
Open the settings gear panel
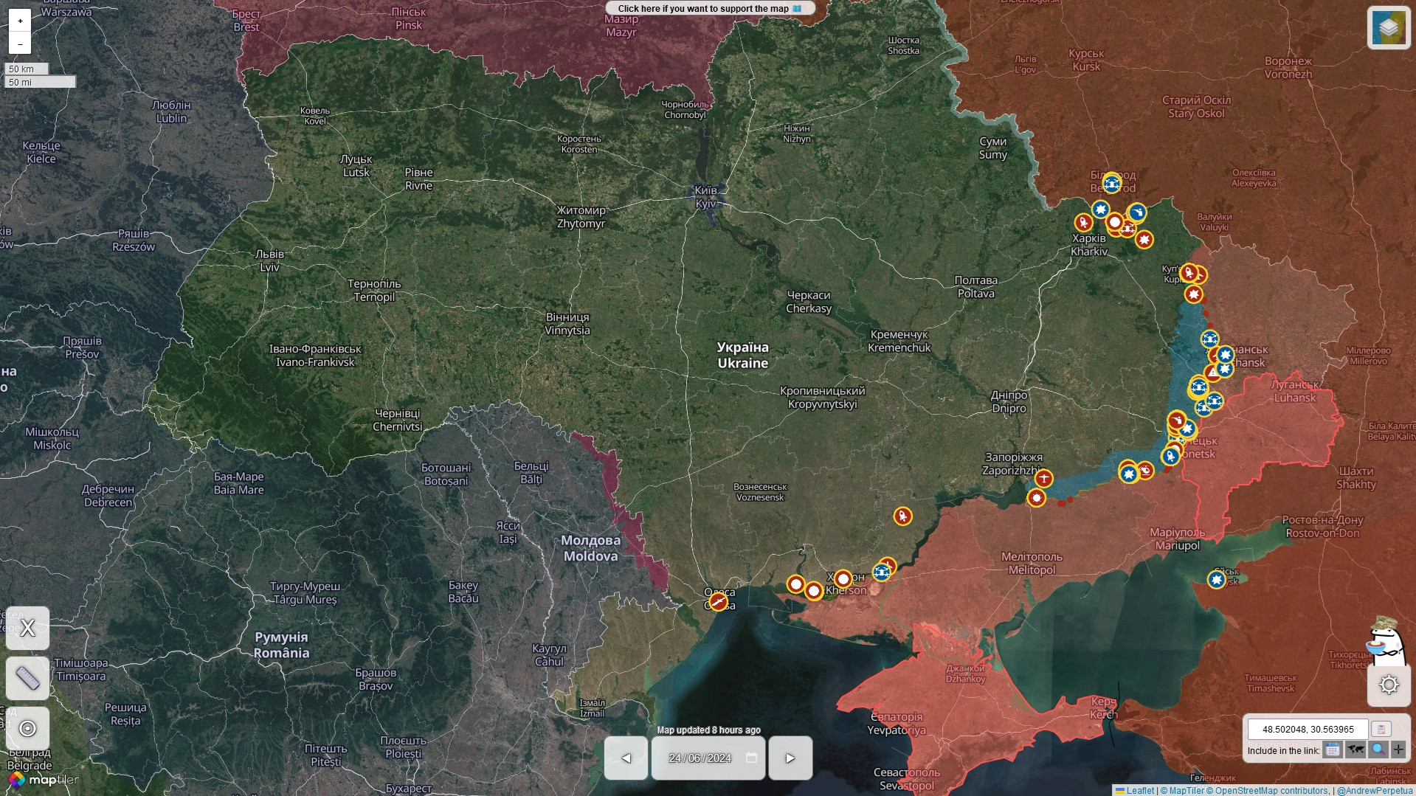[x=1388, y=685]
